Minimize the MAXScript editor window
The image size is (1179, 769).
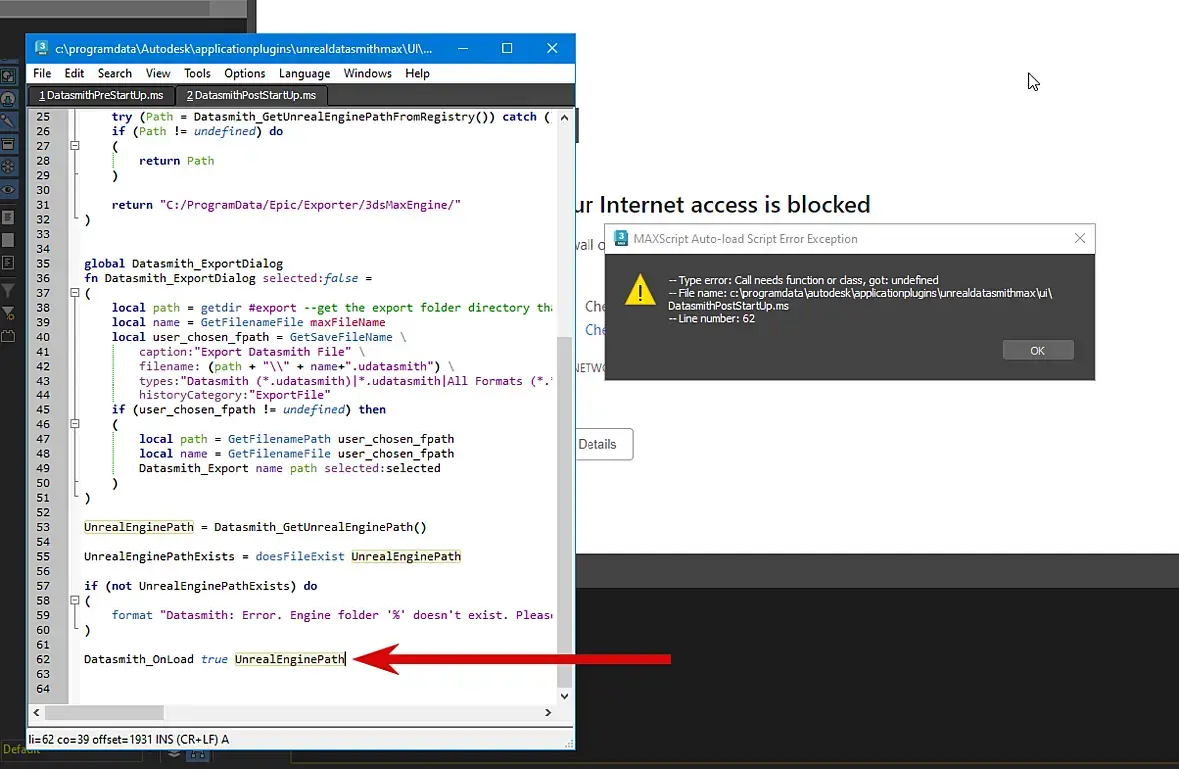pos(463,48)
